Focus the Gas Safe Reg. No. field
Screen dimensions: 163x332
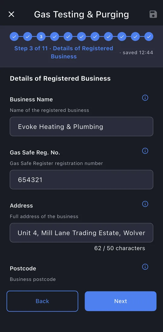tap(81, 180)
